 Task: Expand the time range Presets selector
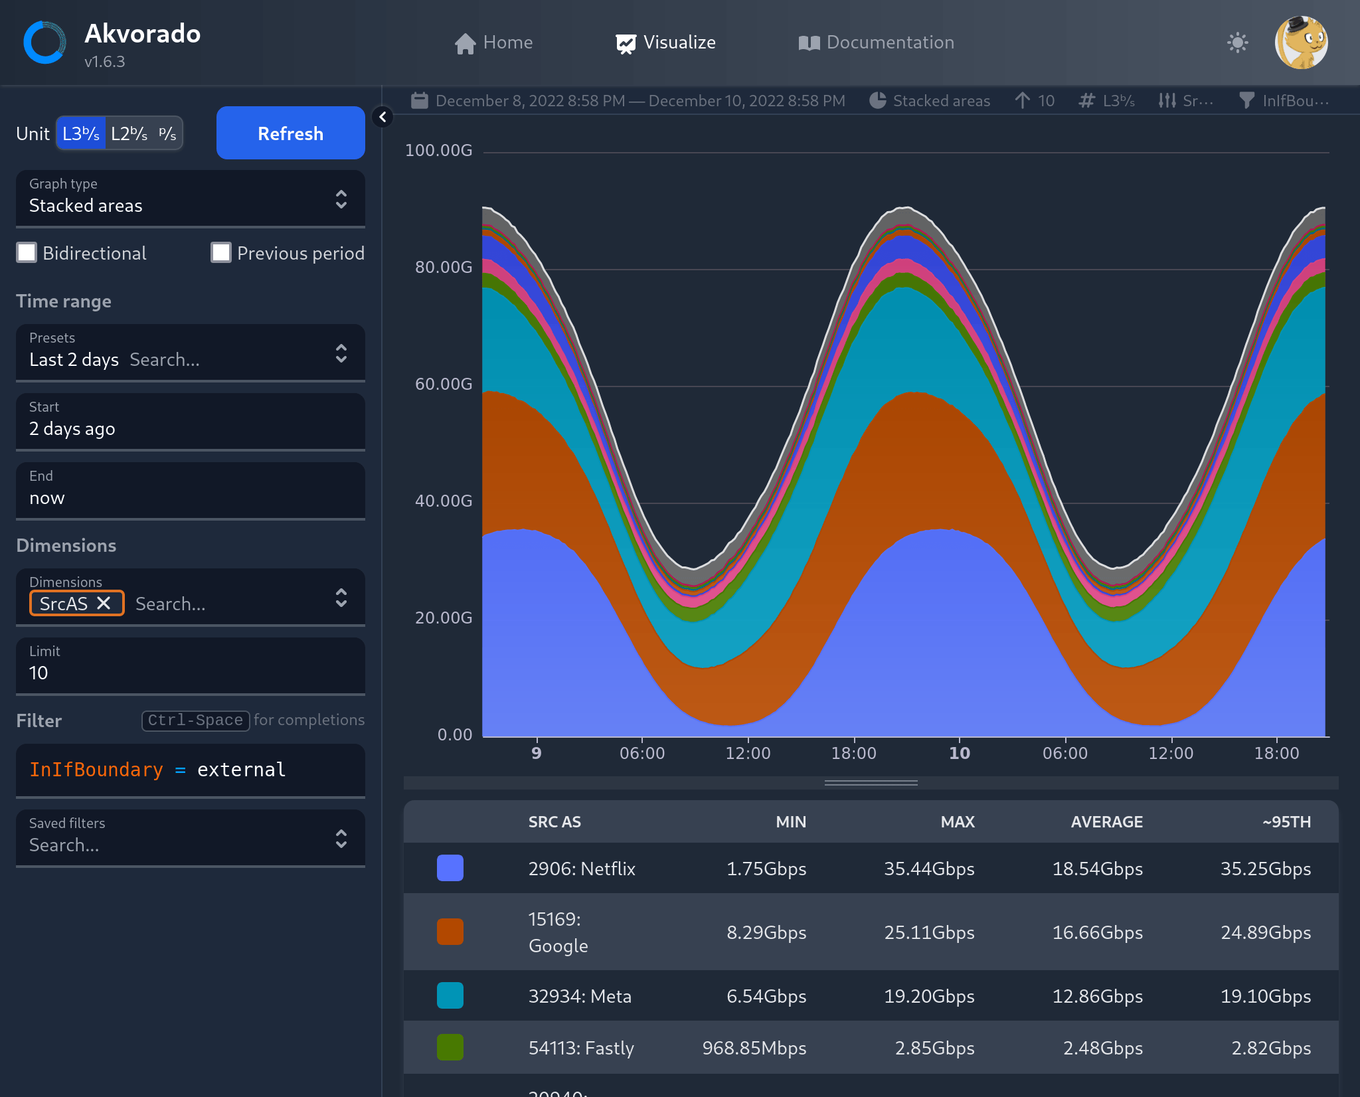pos(341,353)
